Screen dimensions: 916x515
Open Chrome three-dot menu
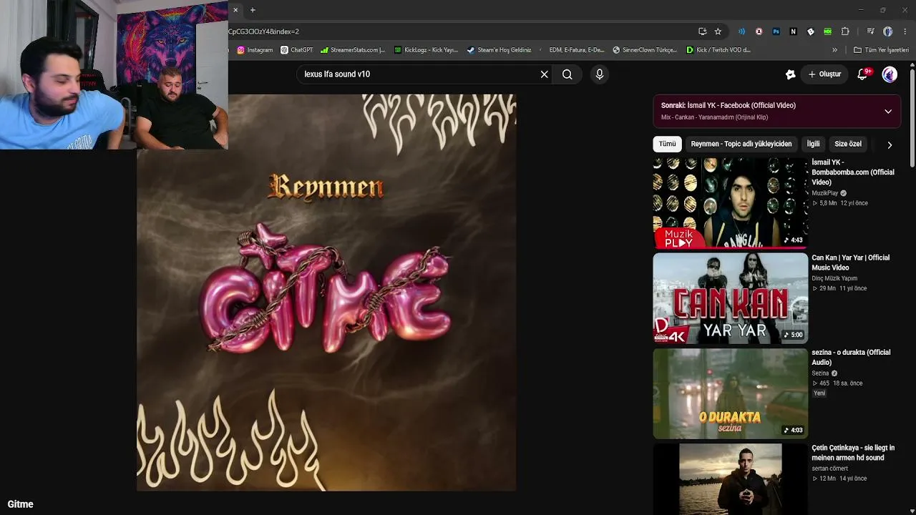tap(905, 31)
